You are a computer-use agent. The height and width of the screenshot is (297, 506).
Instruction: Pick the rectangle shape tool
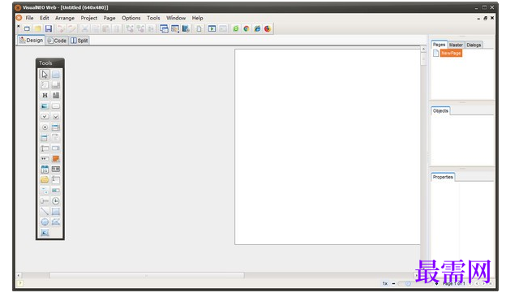pos(55,212)
